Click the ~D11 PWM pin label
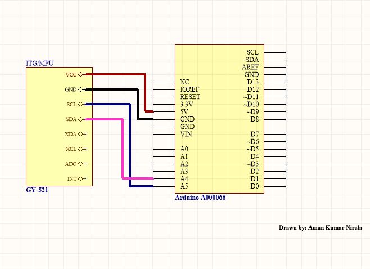This screenshot has height=269, width=370. coord(251,97)
